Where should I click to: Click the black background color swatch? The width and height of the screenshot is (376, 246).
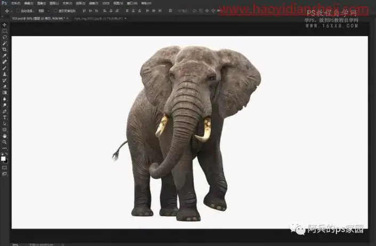point(6,162)
